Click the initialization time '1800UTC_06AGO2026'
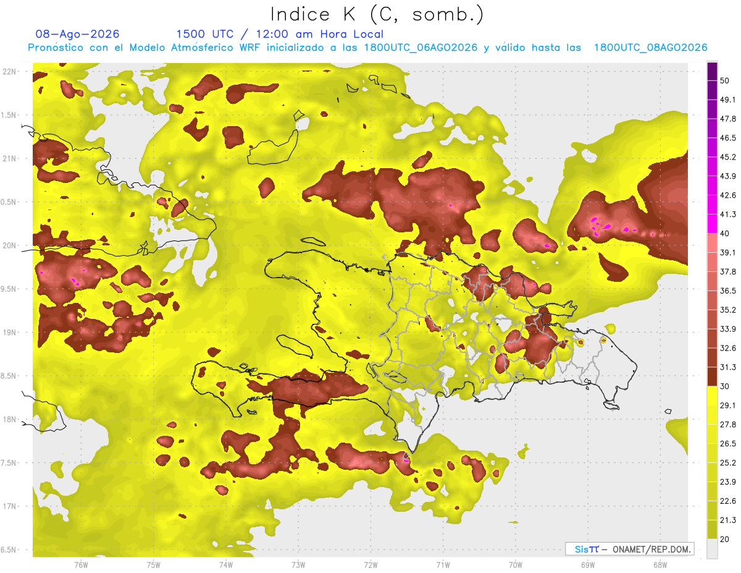The image size is (741, 573). 421,48
